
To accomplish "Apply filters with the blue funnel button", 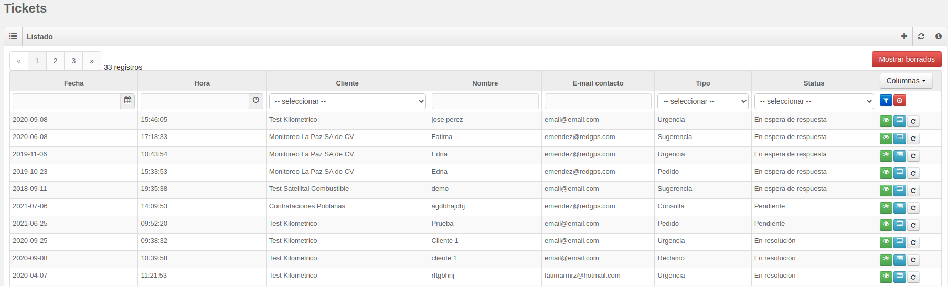I will 886,100.
